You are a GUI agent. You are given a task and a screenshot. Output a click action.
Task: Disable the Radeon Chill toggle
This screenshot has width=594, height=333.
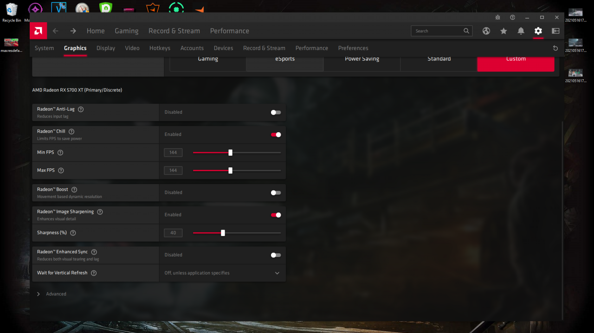pos(276,134)
